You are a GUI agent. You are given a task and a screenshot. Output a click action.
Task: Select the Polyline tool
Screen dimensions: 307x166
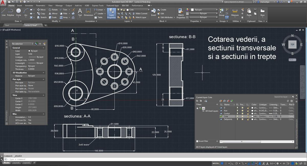(x=10, y=12)
